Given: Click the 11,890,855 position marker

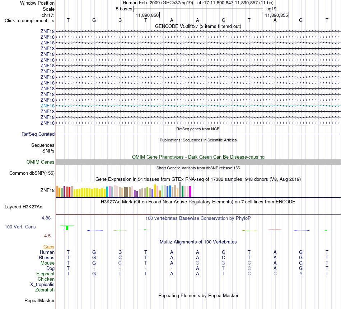Looking at the screenshot, I should 276,15.
